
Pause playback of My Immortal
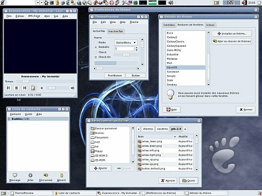tap(17, 88)
